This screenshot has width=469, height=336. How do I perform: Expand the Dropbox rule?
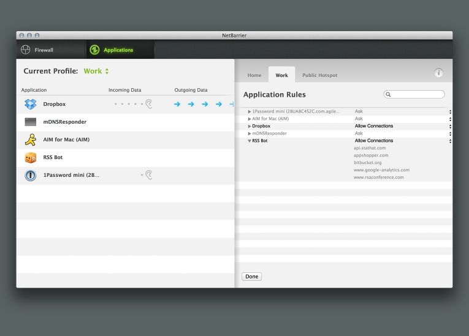pyautogui.click(x=250, y=126)
